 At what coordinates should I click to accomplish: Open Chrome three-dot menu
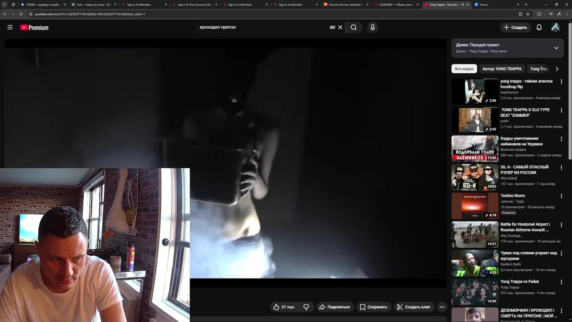[x=567, y=14]
